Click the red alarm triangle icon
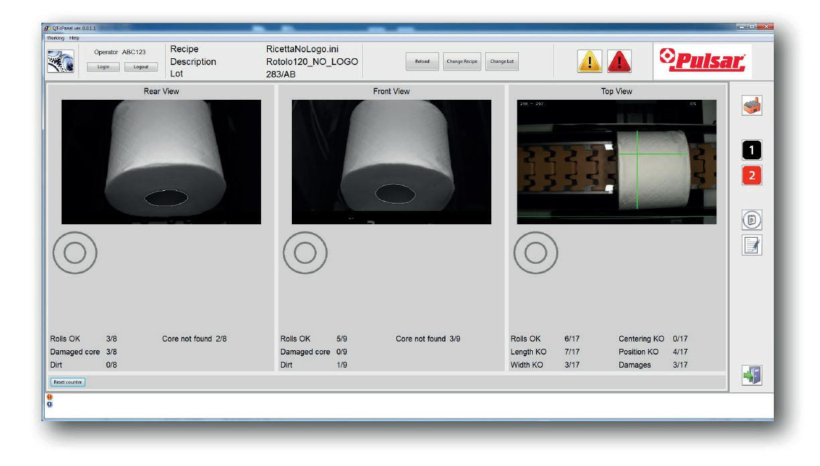820x466 pixels. click(619, 62)
